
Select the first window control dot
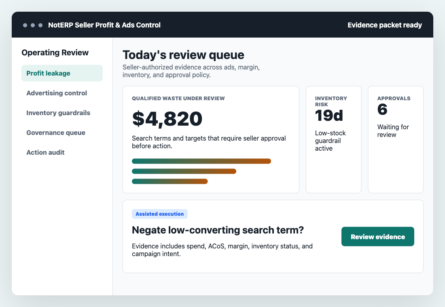[25, 25]
